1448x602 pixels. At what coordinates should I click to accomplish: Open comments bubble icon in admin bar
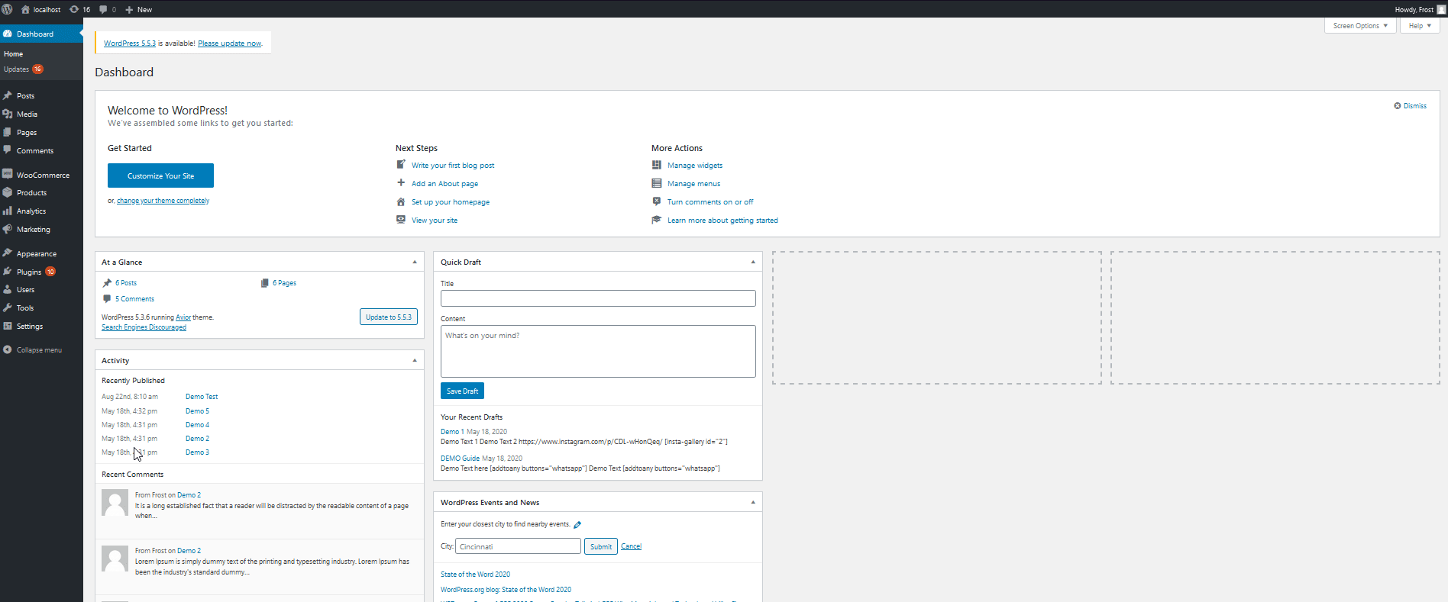pos(103,9)
